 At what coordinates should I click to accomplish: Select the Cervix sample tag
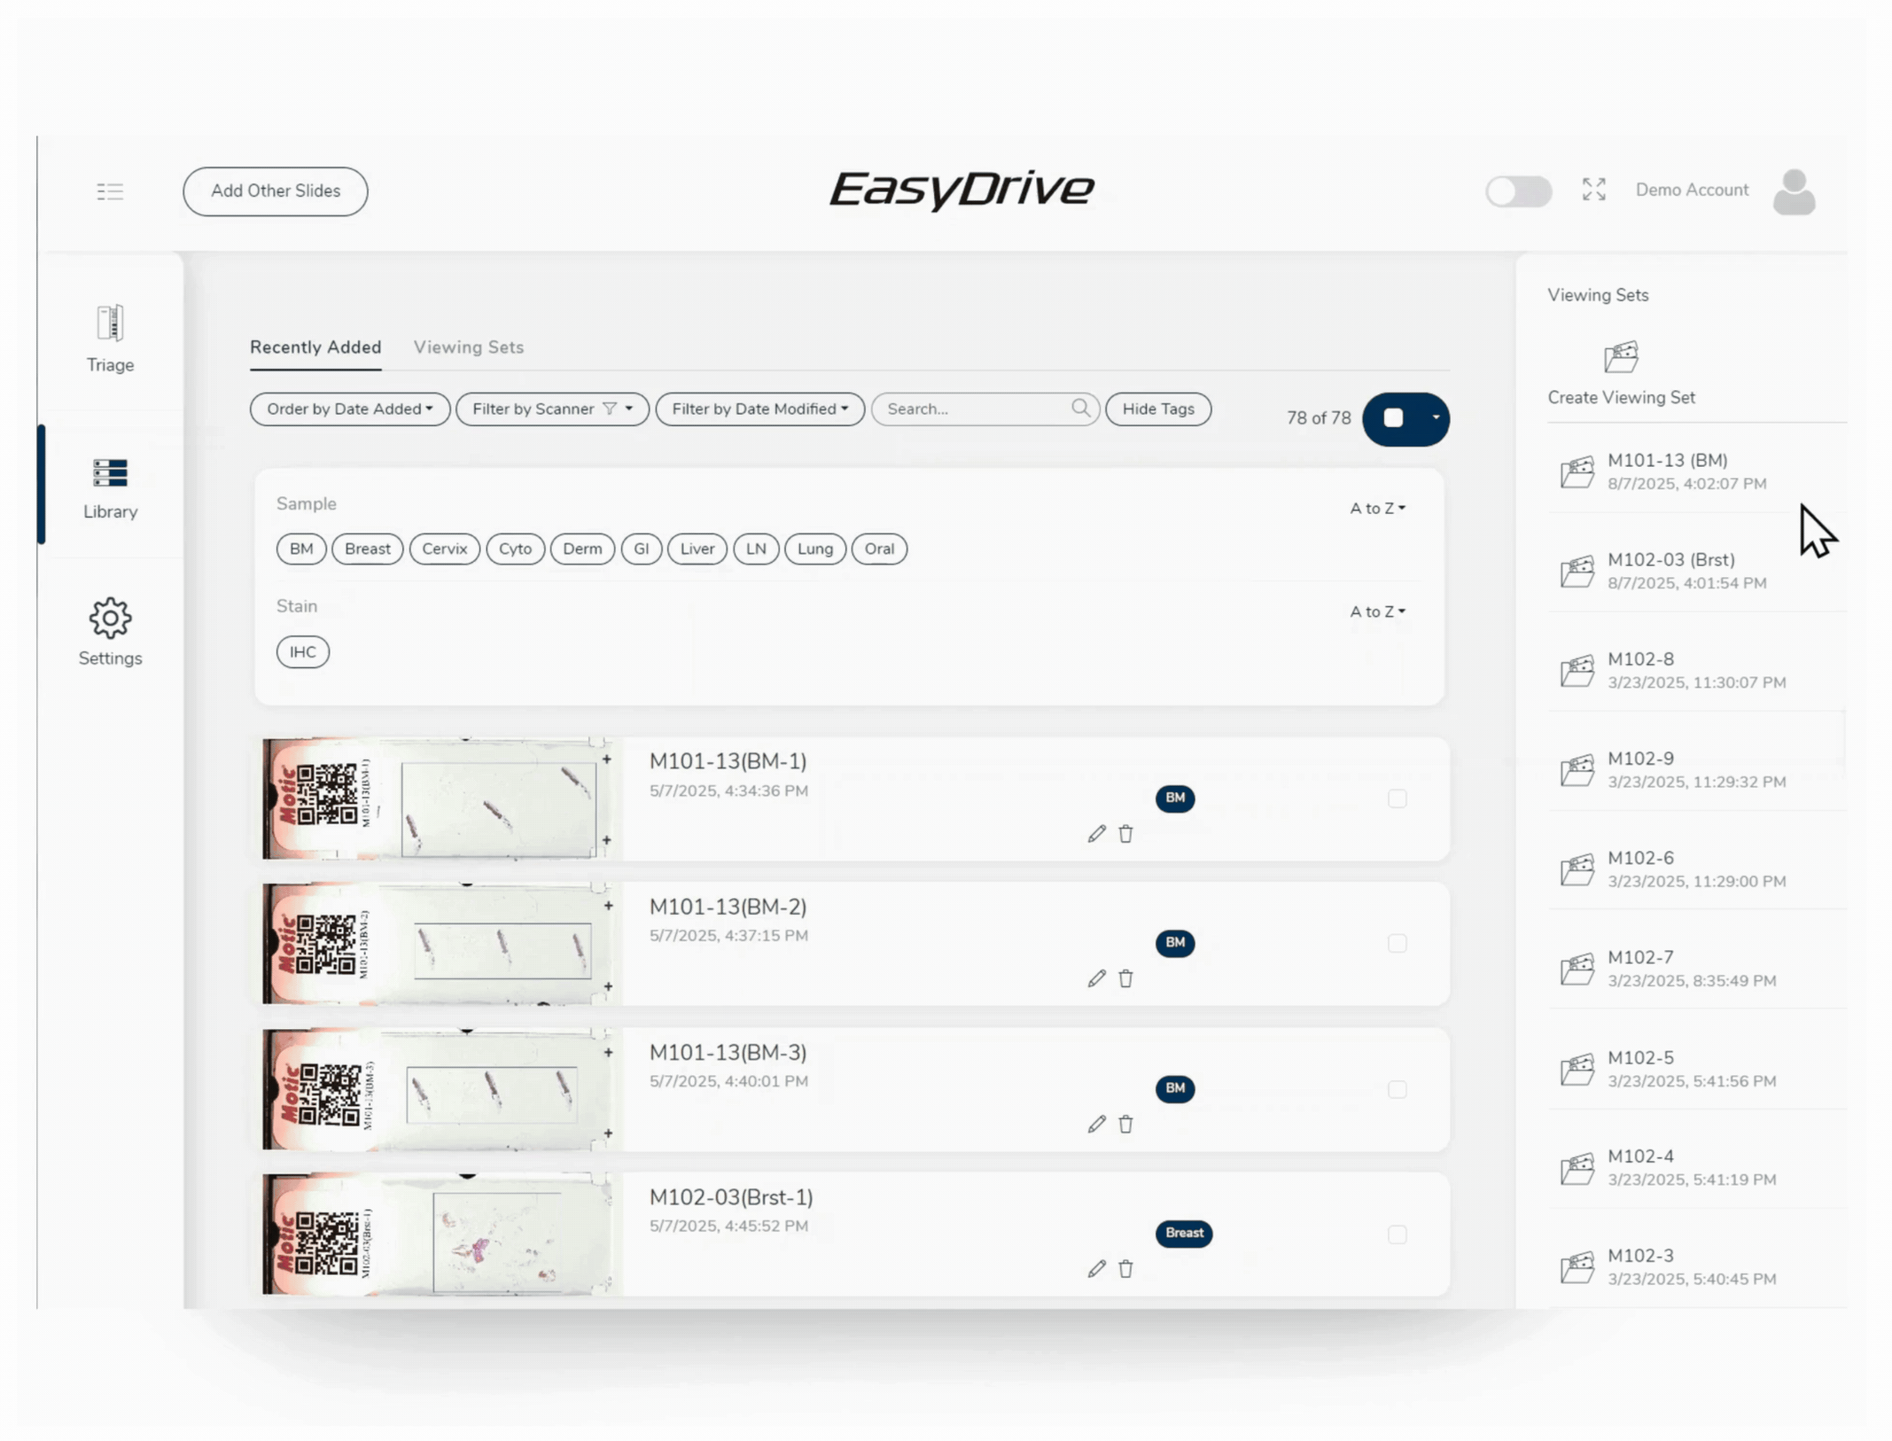(444, 549)
